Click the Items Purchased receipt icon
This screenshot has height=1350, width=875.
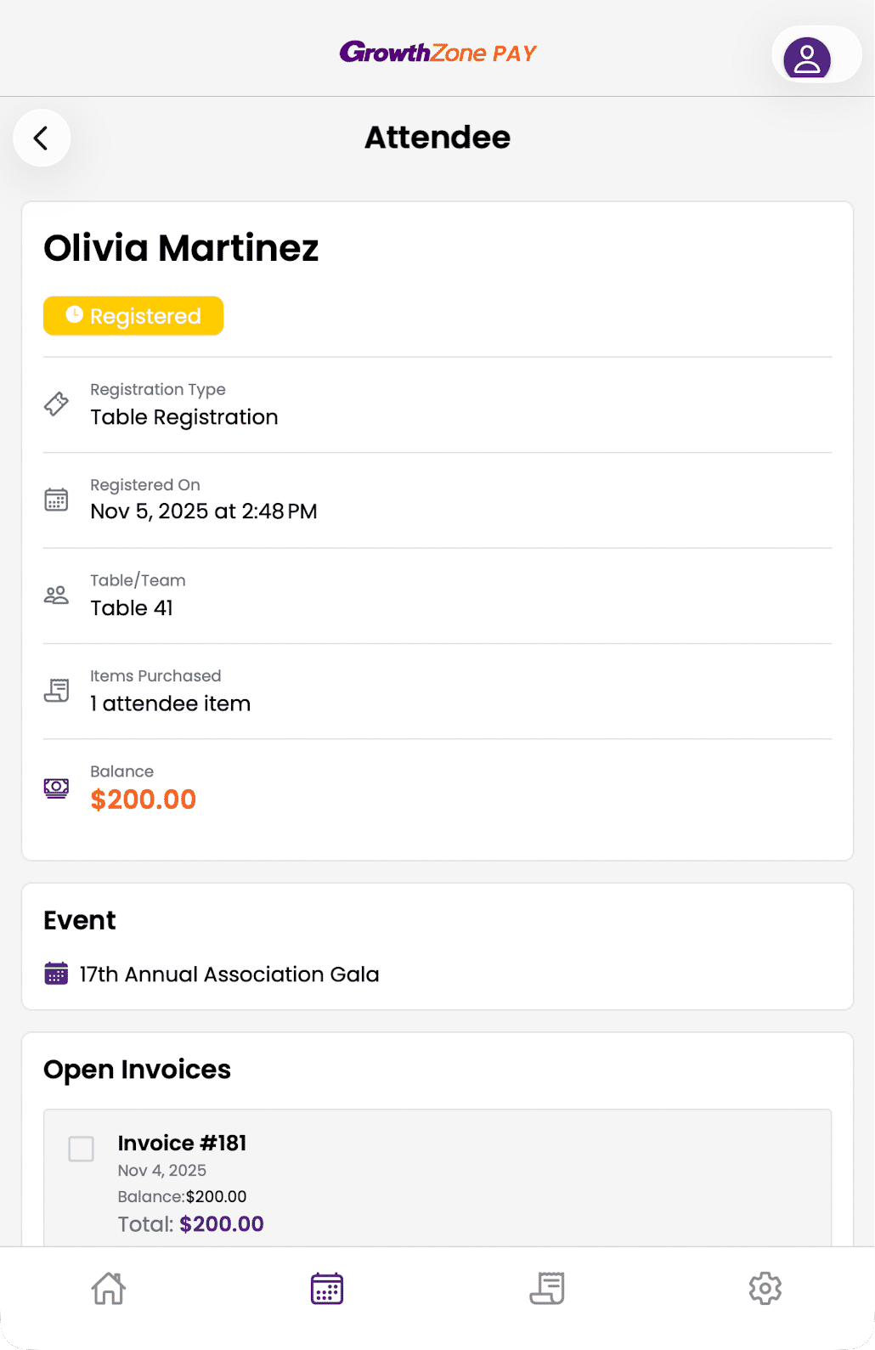pos(56,691)
